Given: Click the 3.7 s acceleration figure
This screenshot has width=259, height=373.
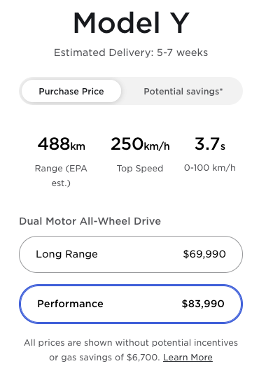Looking at the screenshot, I should click(210, 144).
